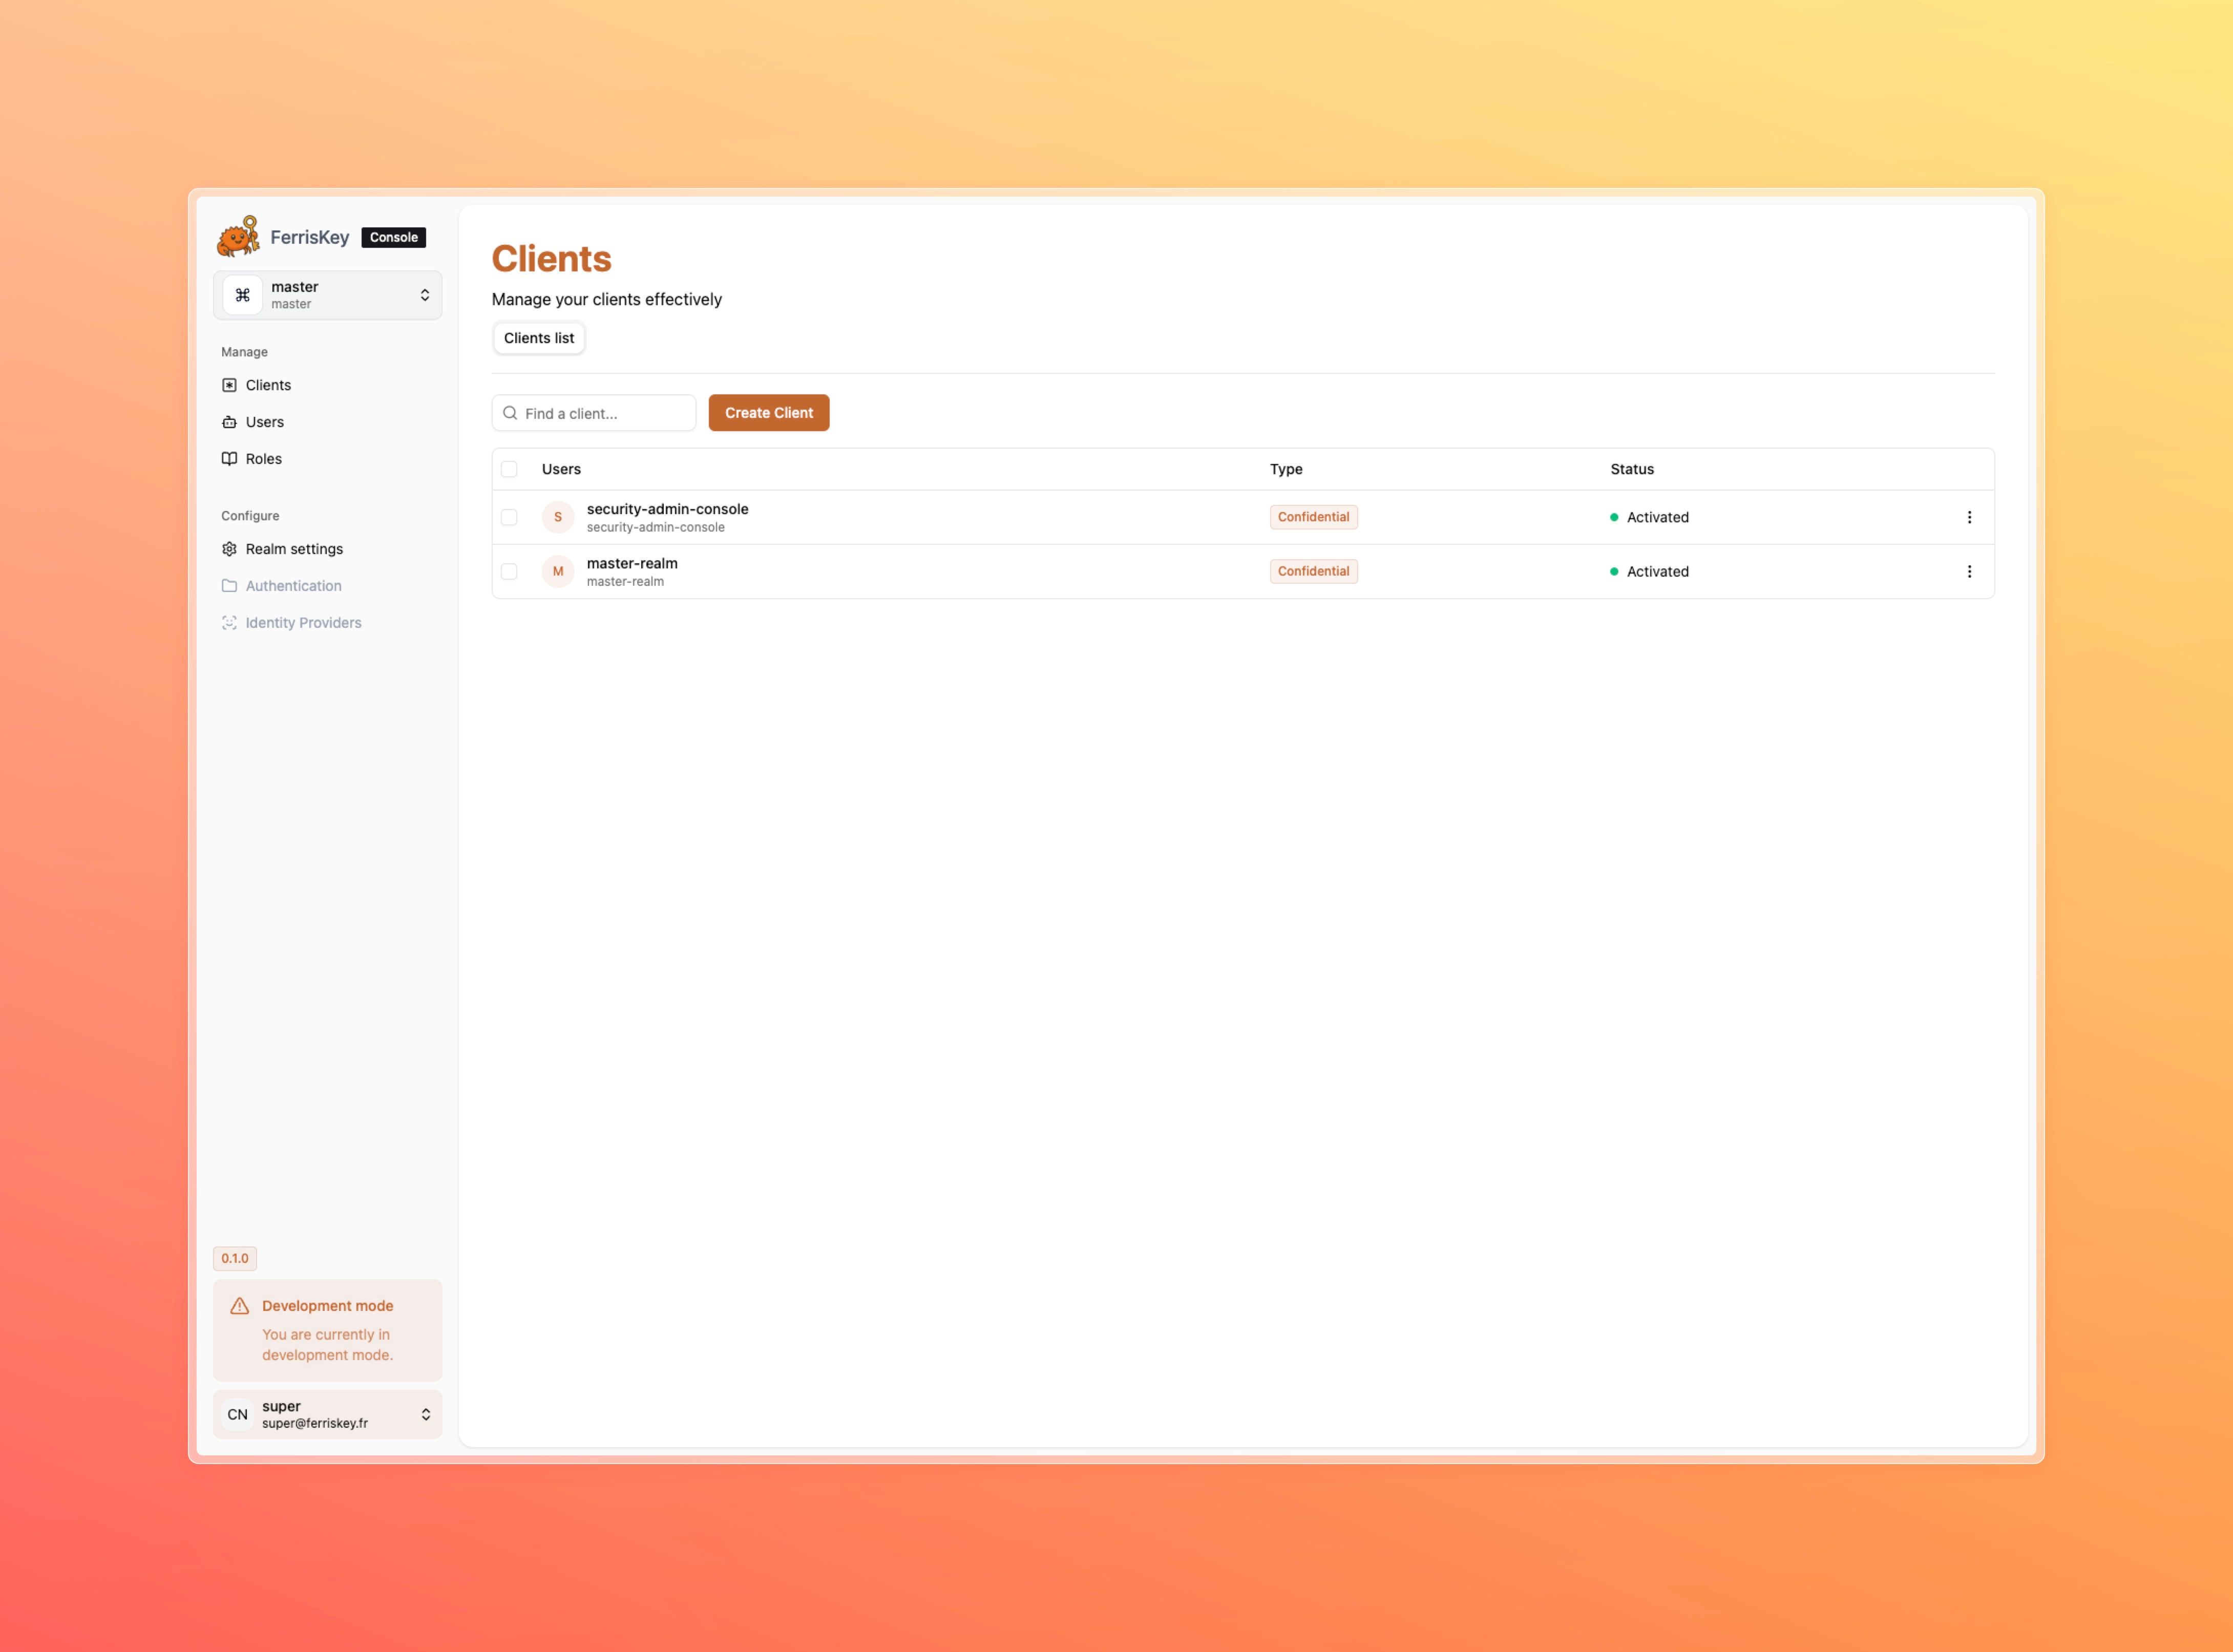This screenshot has height=1652, width=2233.
Task: Open the kebab menu for security-admin-console
Action: point(1969,517)
